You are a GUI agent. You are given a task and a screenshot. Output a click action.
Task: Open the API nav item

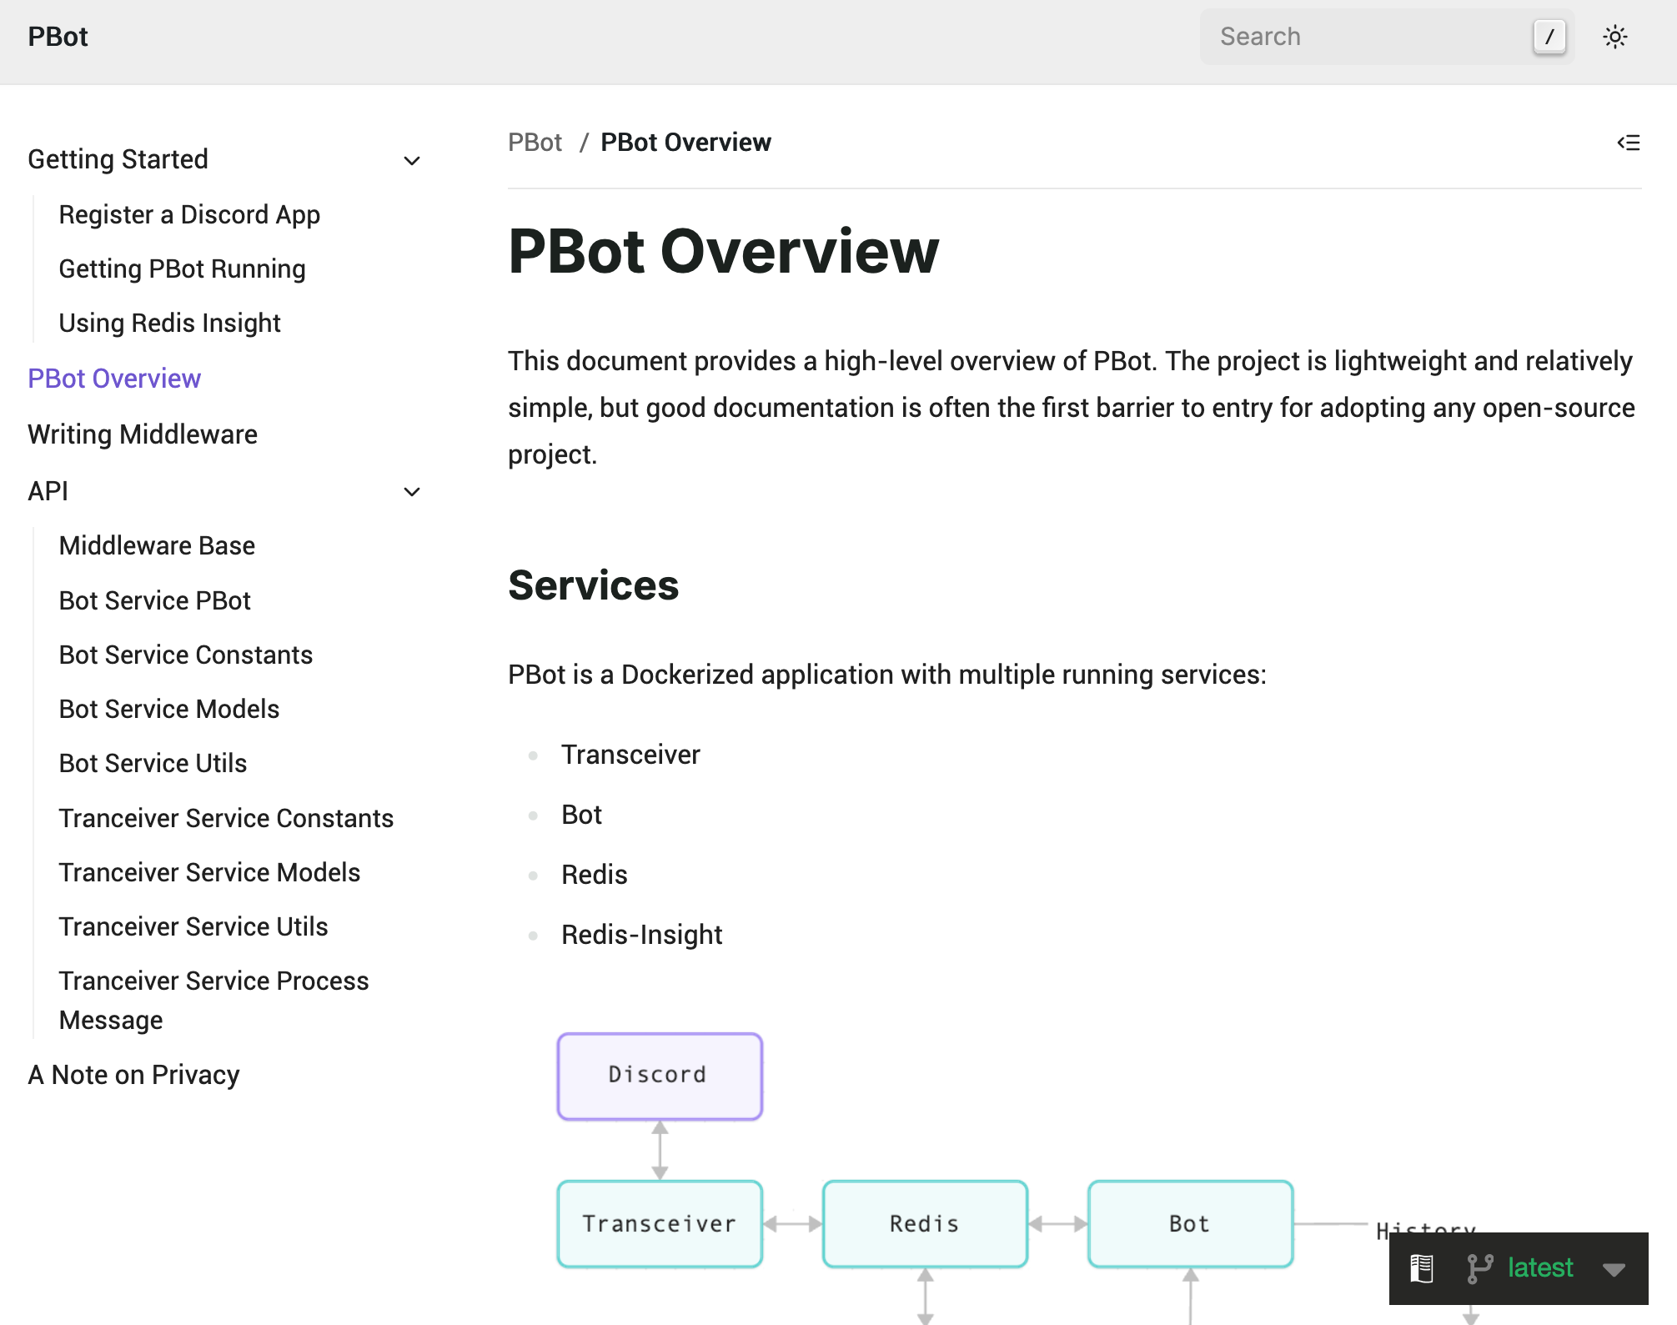point(48,491)
